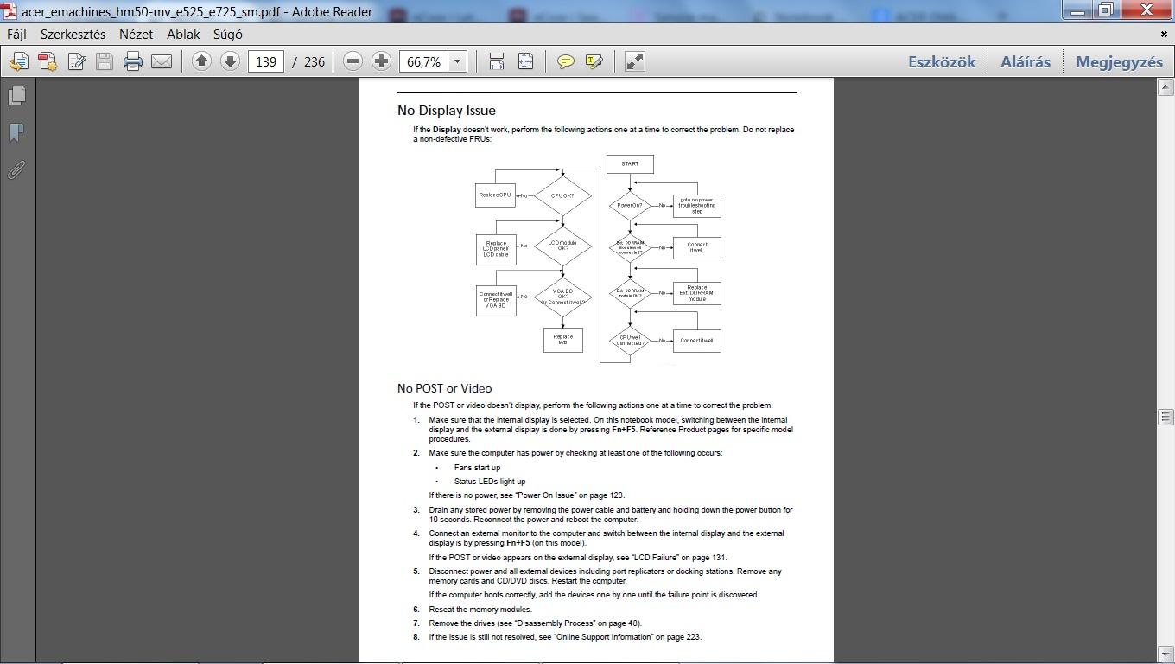
Task: Open the Page Thumbnails sidebar panel
Action: (16, 95)
